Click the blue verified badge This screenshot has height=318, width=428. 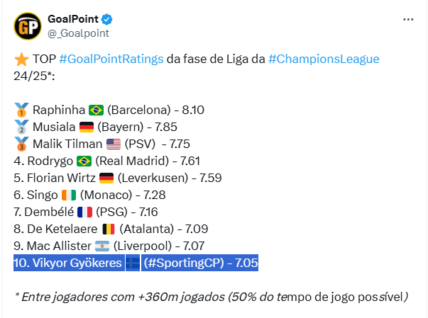click(x=106, y=19)
